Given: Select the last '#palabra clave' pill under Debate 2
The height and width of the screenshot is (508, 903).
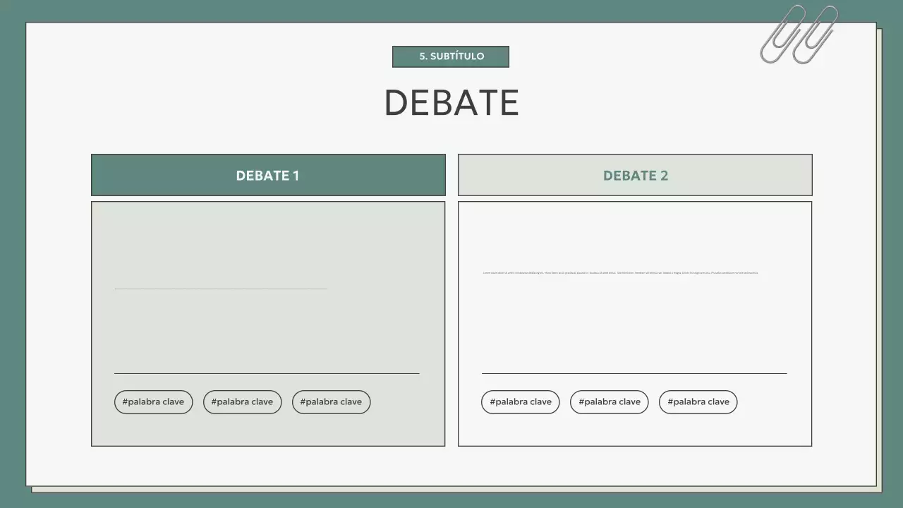Looking at the screenshot, I should point(698,401).
